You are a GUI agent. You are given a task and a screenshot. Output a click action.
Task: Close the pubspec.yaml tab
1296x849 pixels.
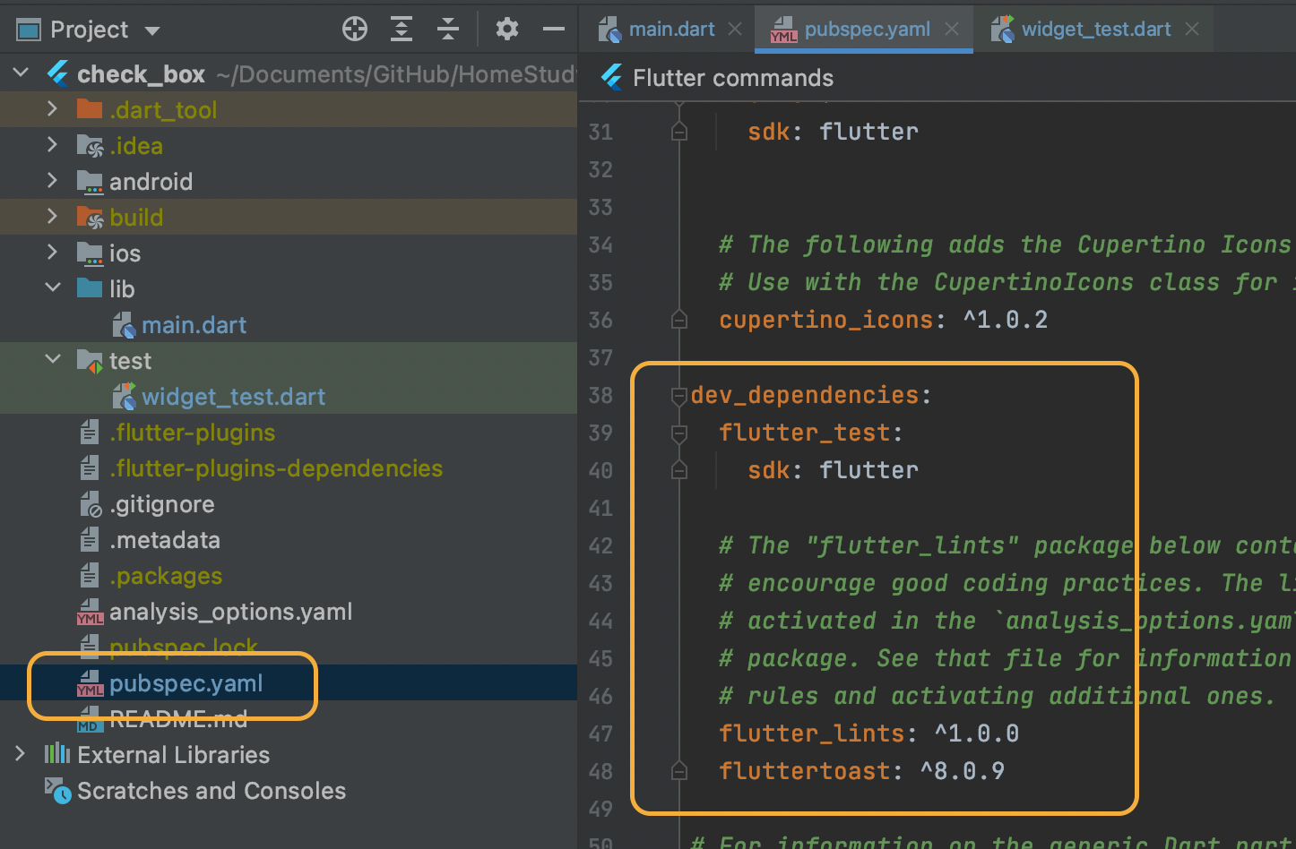(x=952, y=30)
